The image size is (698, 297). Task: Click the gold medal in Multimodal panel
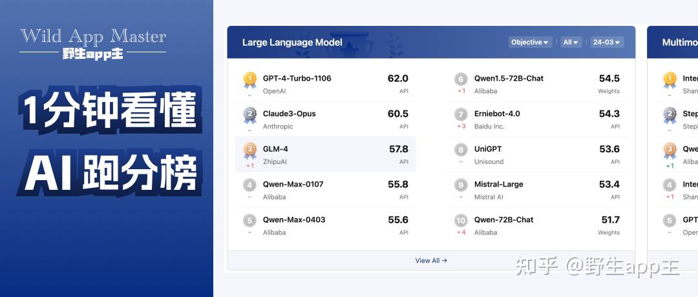pos(670,79)
